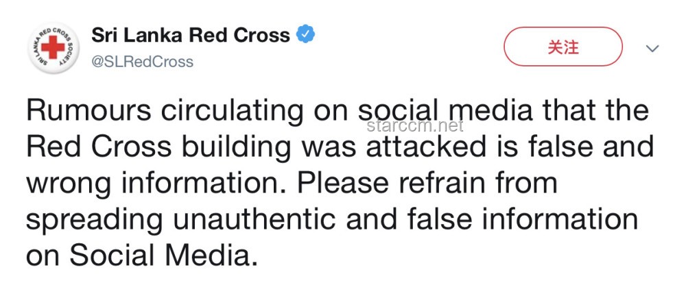Click the blue verified badge

click(x=306, y=34)
